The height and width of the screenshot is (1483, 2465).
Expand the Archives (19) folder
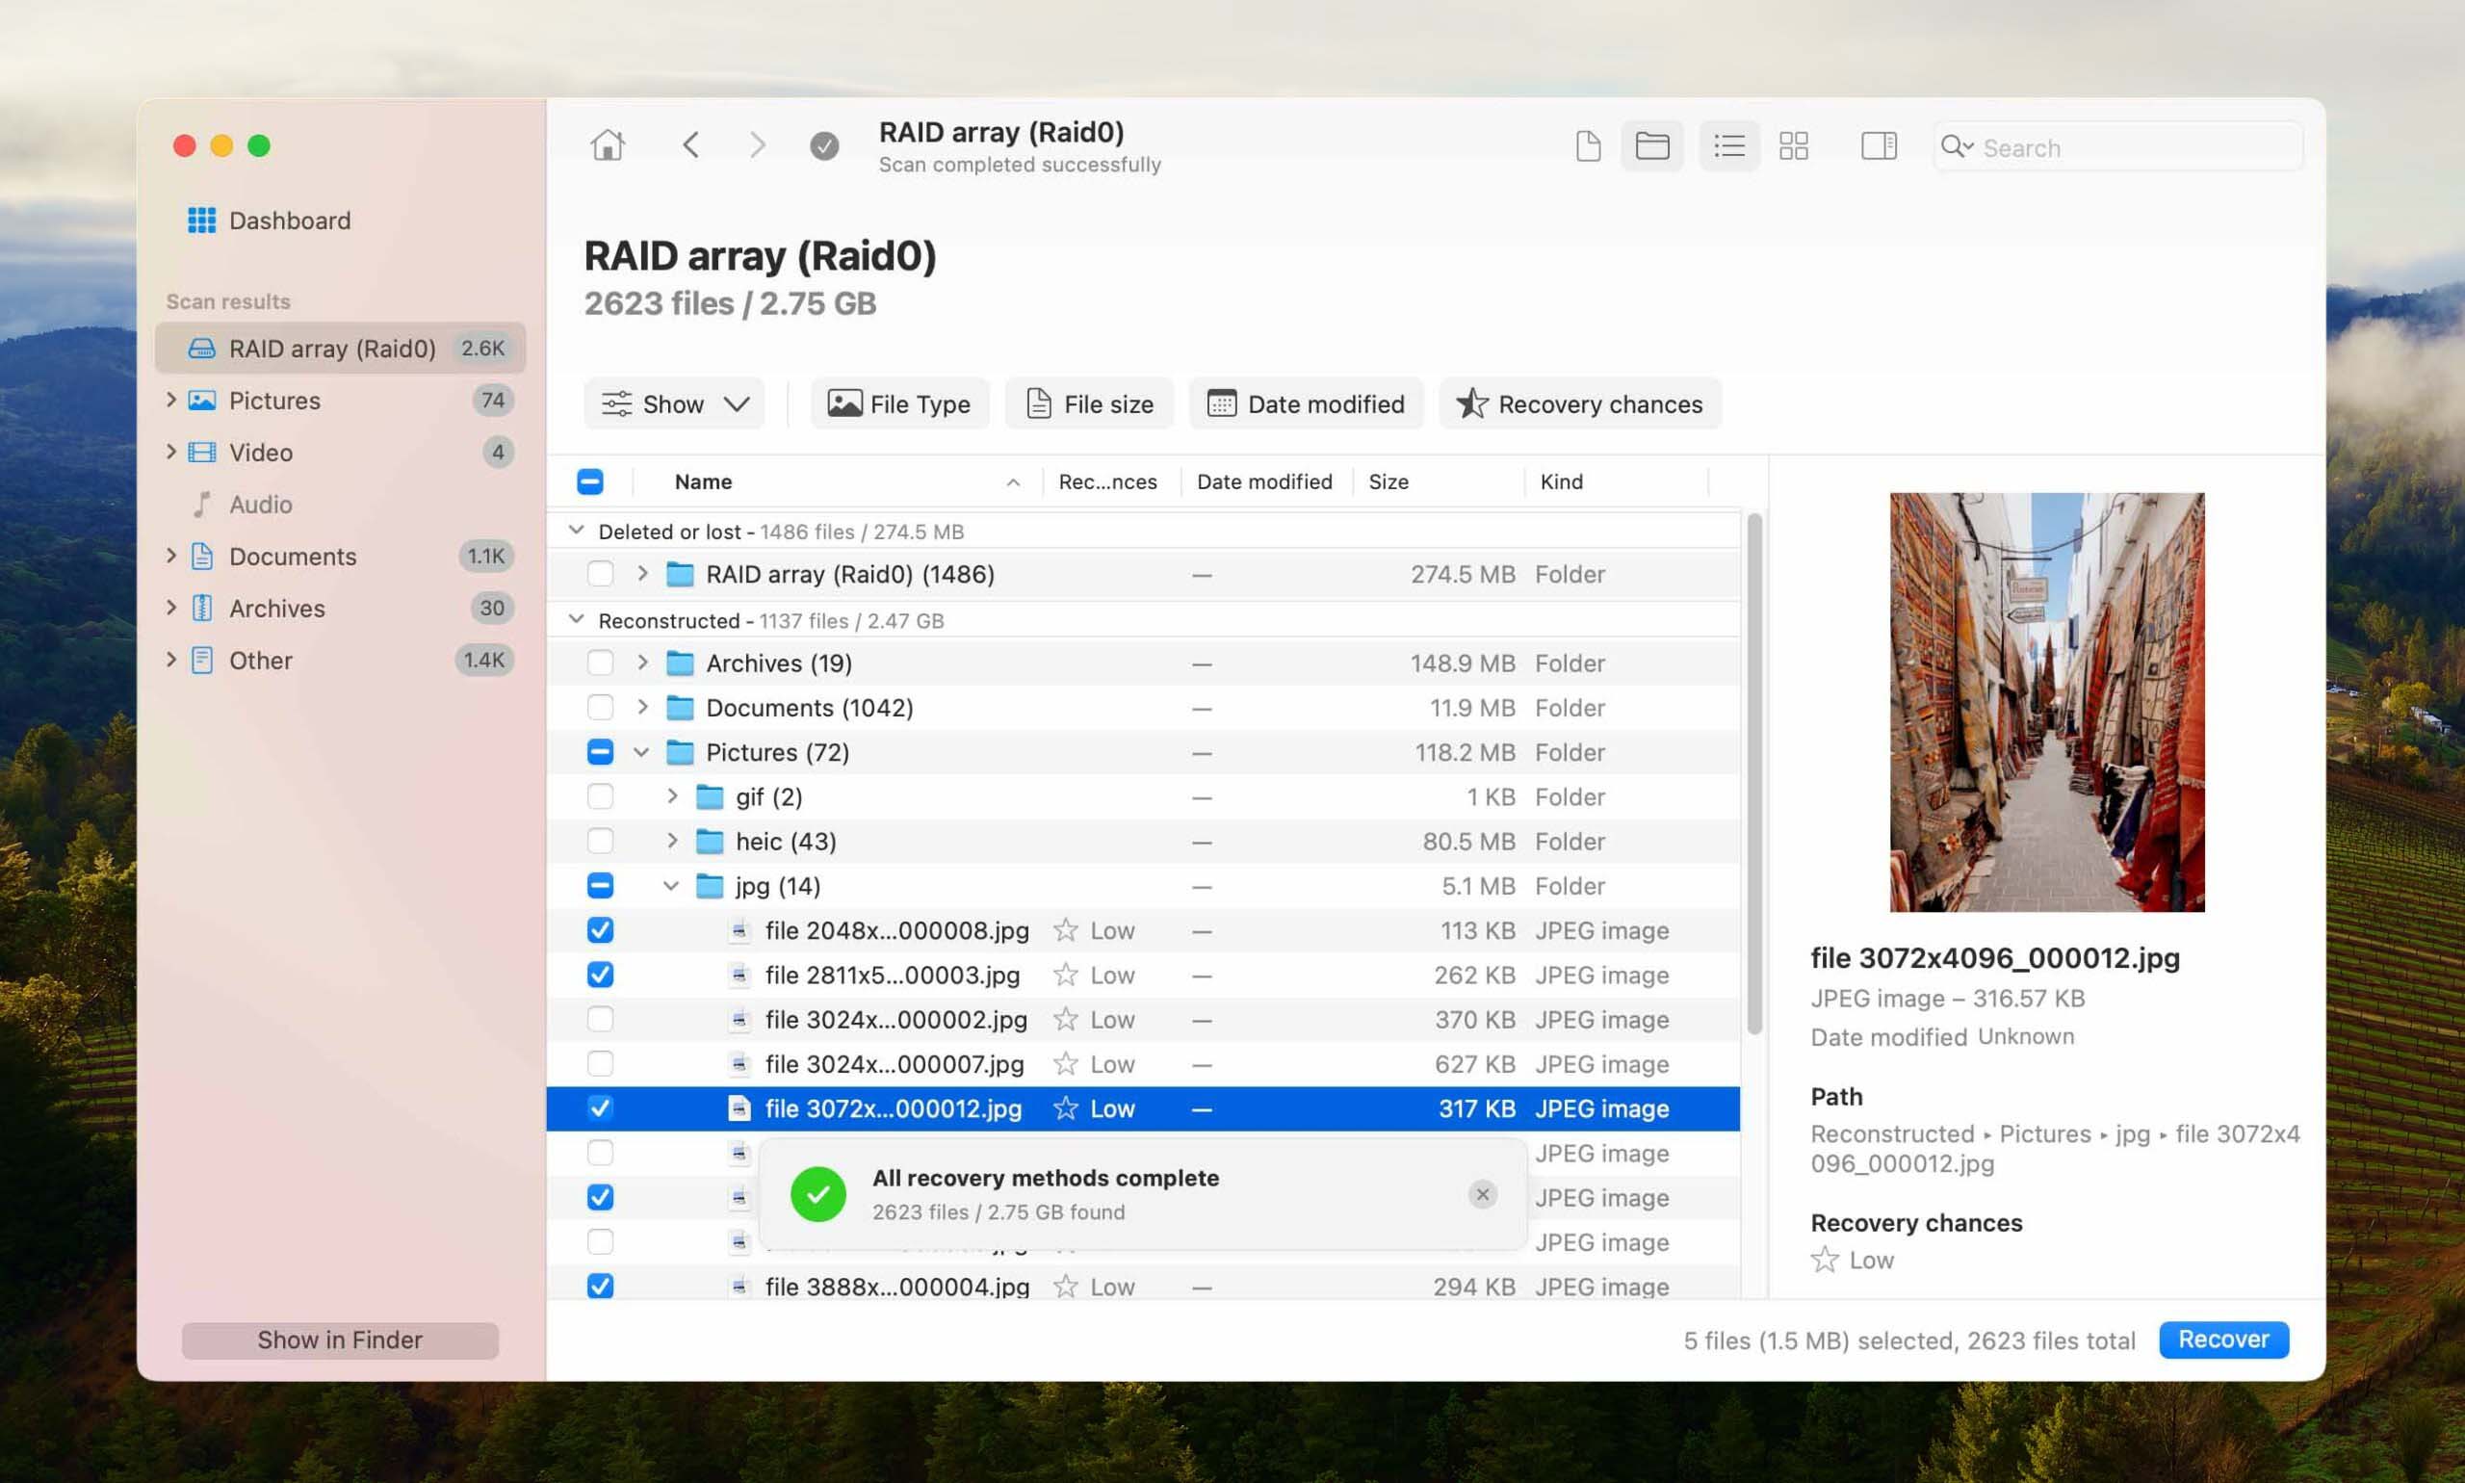coord(642,663)
